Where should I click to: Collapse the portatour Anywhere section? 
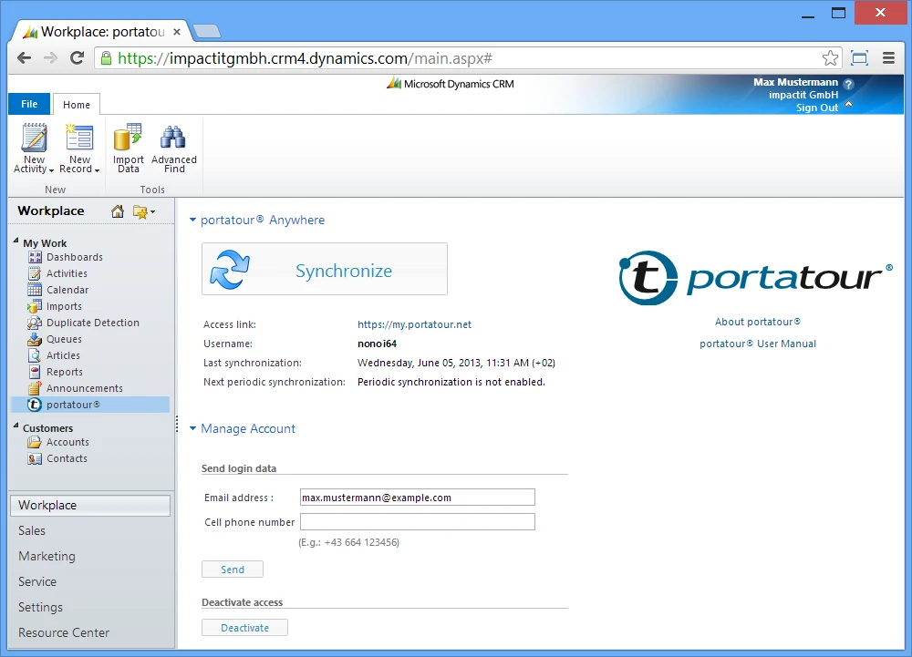coord(192,220)
